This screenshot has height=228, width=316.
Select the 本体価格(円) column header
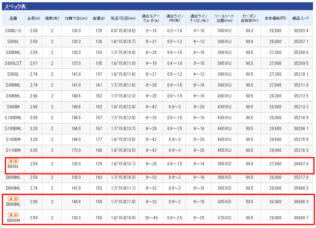point(275,18)
